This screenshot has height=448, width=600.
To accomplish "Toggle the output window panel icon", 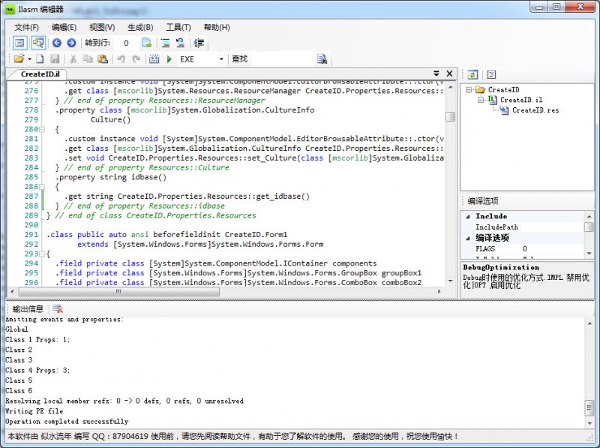I will coord(19,43).
